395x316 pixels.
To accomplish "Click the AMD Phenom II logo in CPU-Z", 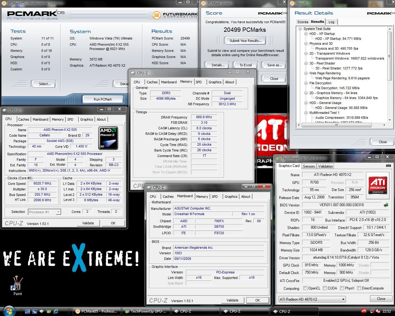I will click(x=108, y=138).
